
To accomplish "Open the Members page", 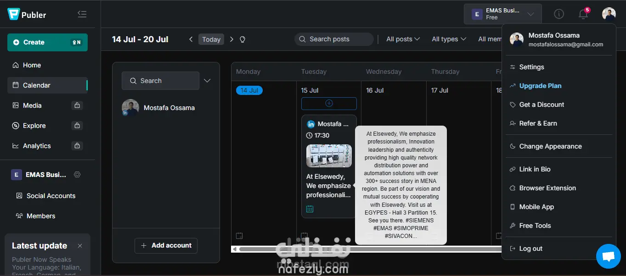I will pos(41,216).
